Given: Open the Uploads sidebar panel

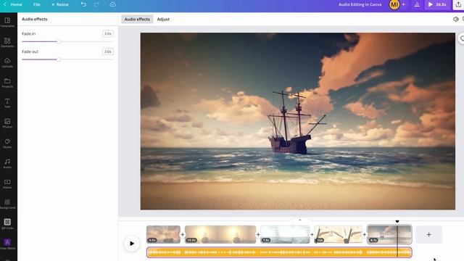Looking at the screenshot, I should [7, 62].
